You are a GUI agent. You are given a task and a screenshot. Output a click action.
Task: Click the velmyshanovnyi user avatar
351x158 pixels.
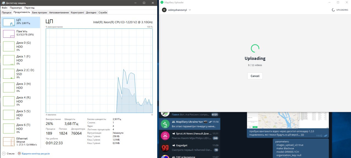[164, 10]
